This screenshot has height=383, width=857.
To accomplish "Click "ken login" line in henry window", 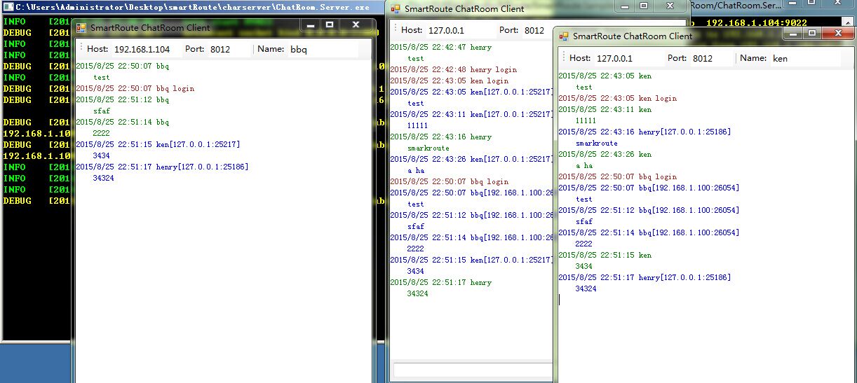I will [x=449, y=81].
